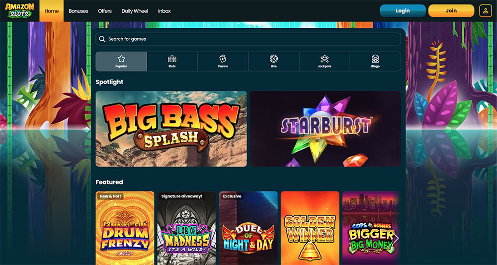Click the Spotlight heading
Image resolution: width=497 pixels, height=265 pixels.
tap(109, 82)
